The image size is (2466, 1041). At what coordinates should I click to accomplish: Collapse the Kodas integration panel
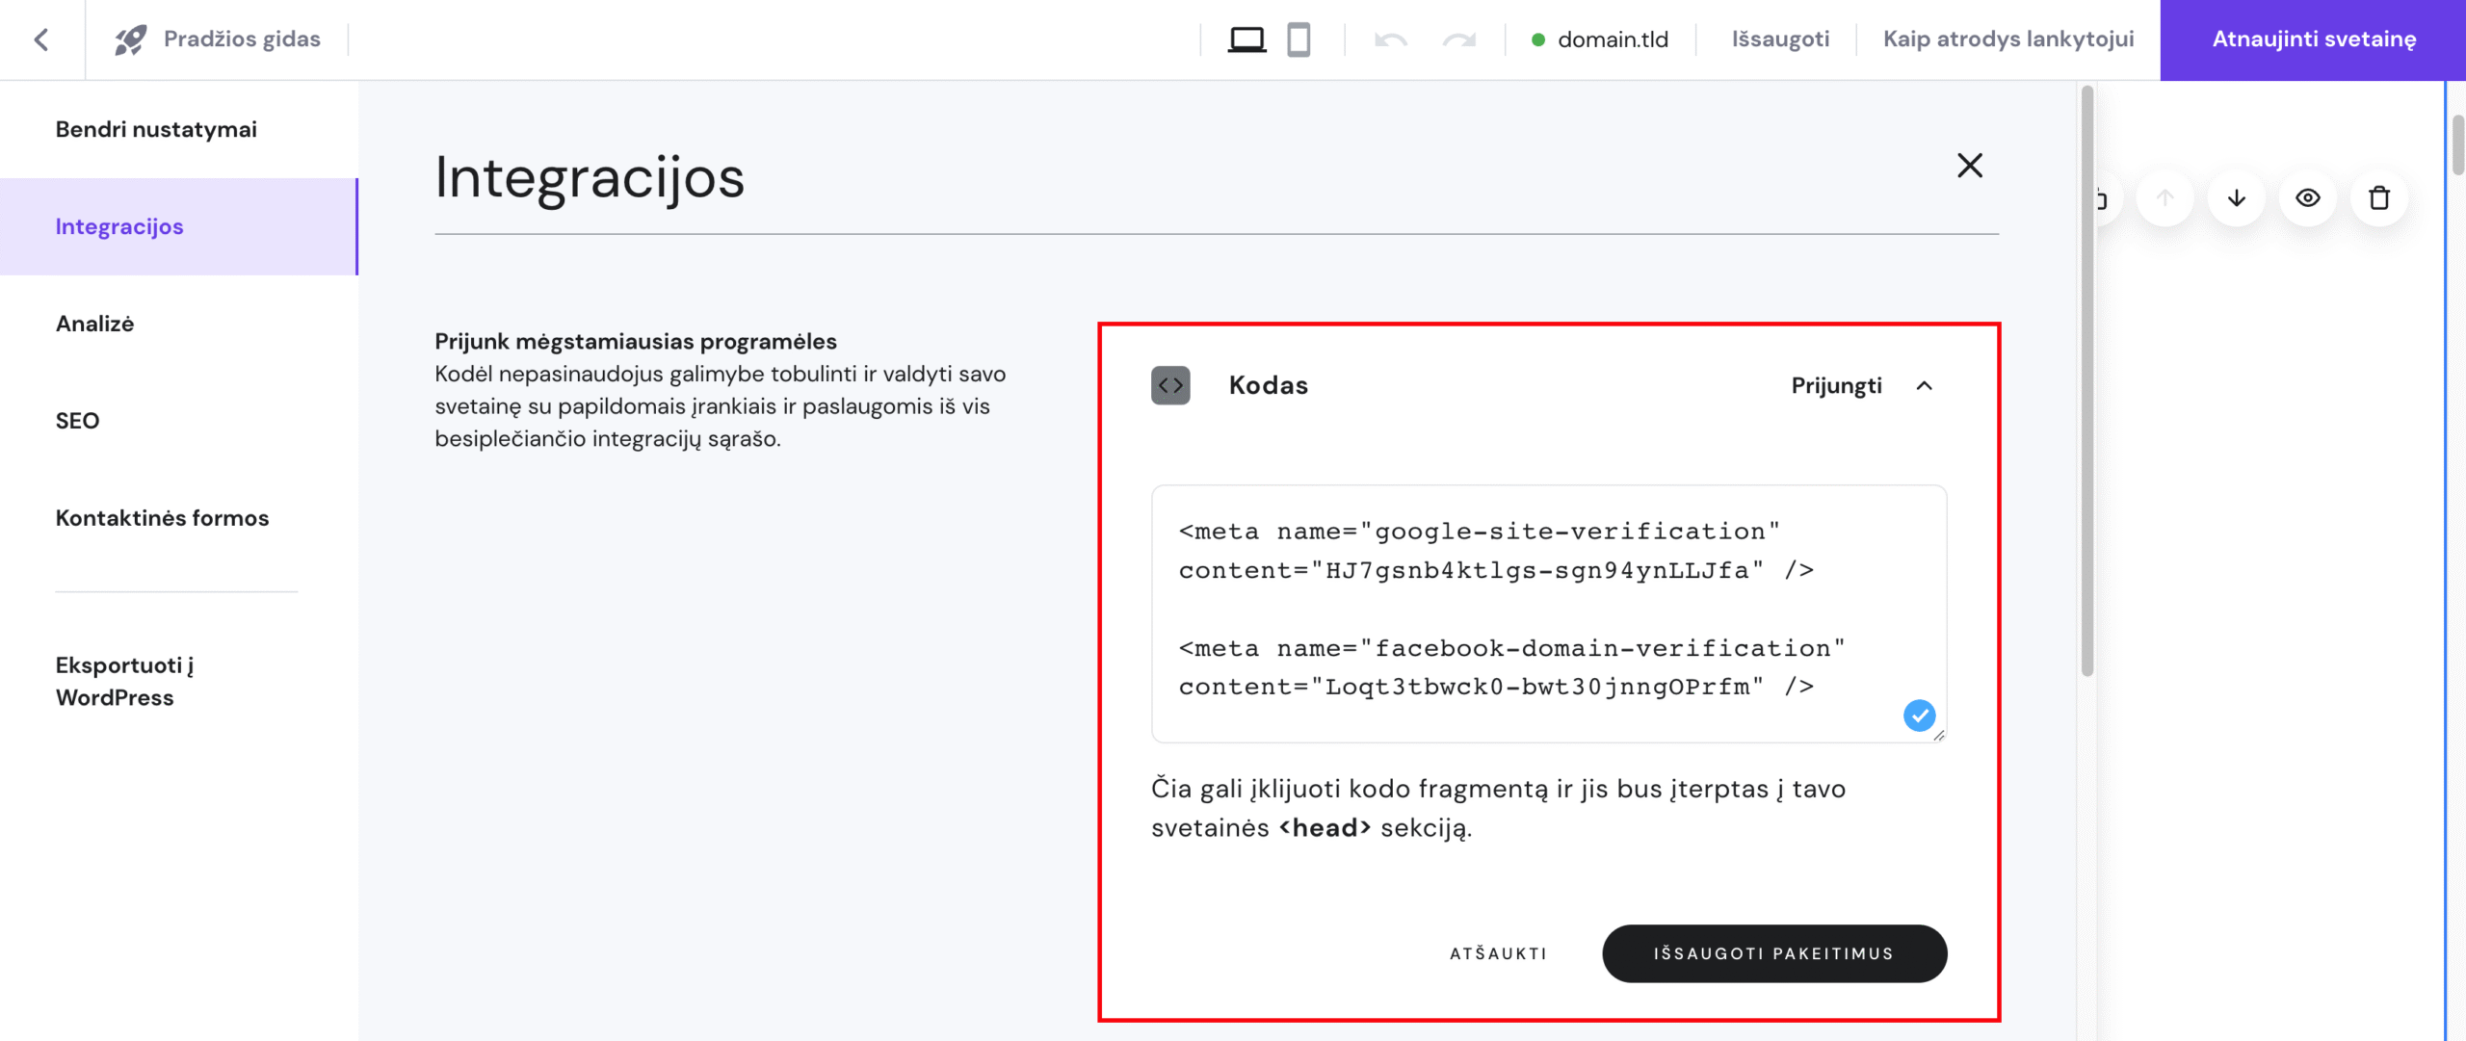coord(1926,385)
